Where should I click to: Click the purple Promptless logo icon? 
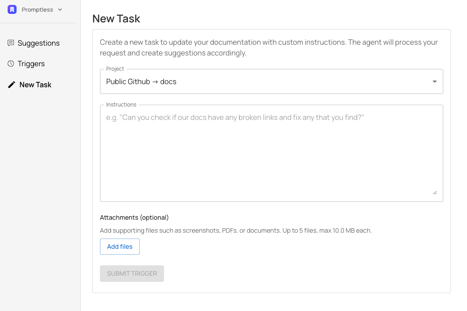12,9
